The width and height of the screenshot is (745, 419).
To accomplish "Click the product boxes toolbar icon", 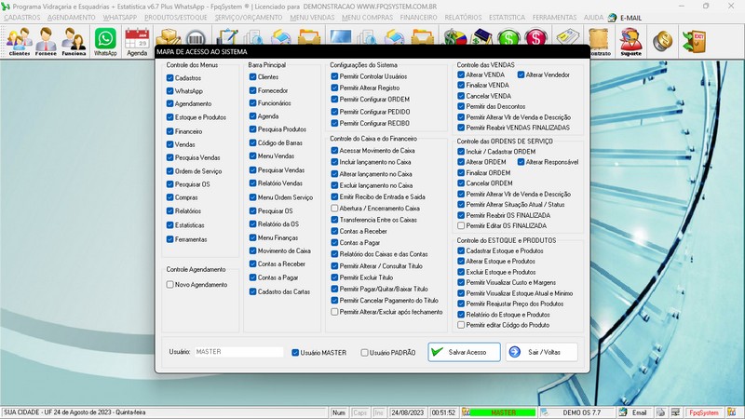I will tap(169, 37).
